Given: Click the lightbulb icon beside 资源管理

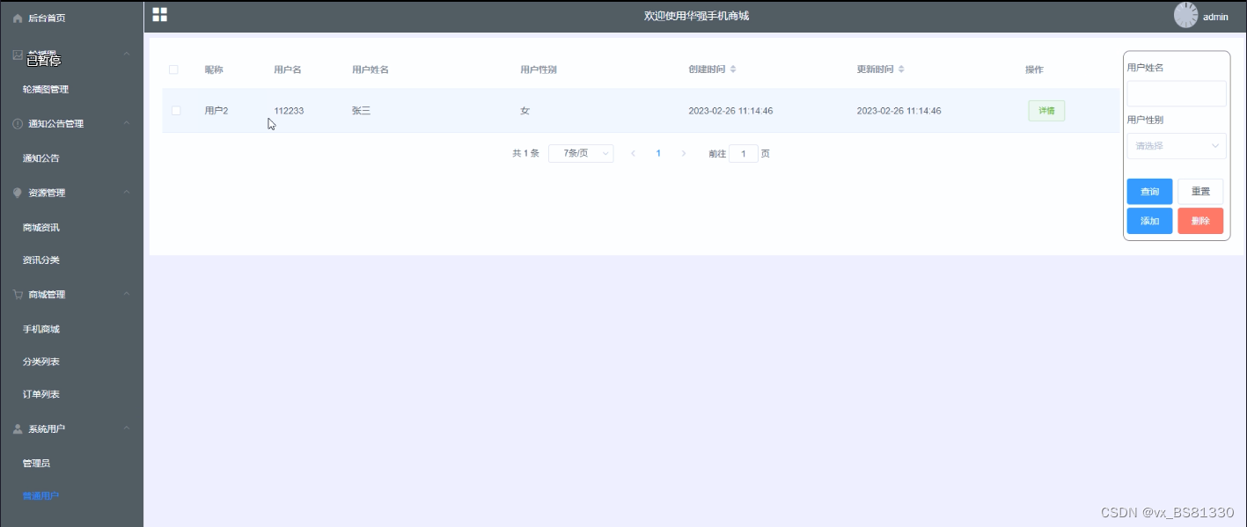Looking at the screenshot, I should pyautogui.click(x=18, y=193).
